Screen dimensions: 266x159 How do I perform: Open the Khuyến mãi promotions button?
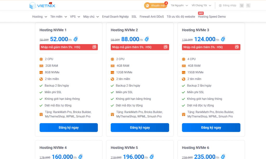[x=155, y=5]
